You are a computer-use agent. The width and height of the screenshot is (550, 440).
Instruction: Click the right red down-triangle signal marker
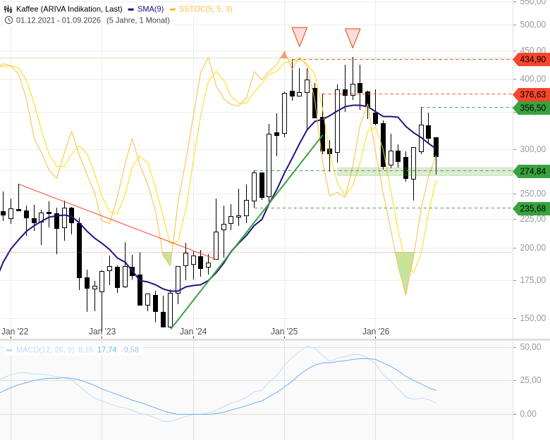coord(353,38)
